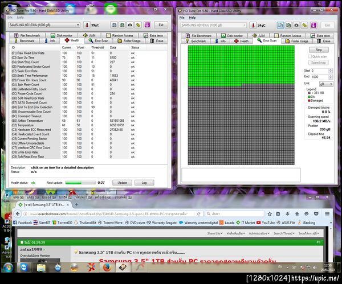342x284 pixels.
Task: Open the Unit gB dropdown
Action: click(x=326, y=84)
